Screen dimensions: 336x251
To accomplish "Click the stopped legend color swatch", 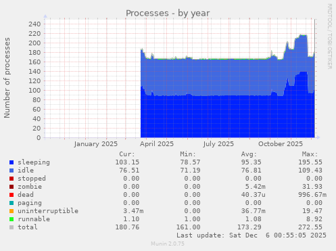I will [x=11, y=179].
